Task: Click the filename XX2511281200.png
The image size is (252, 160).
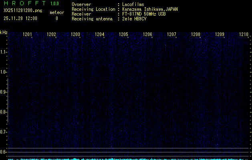Action: 23,11
